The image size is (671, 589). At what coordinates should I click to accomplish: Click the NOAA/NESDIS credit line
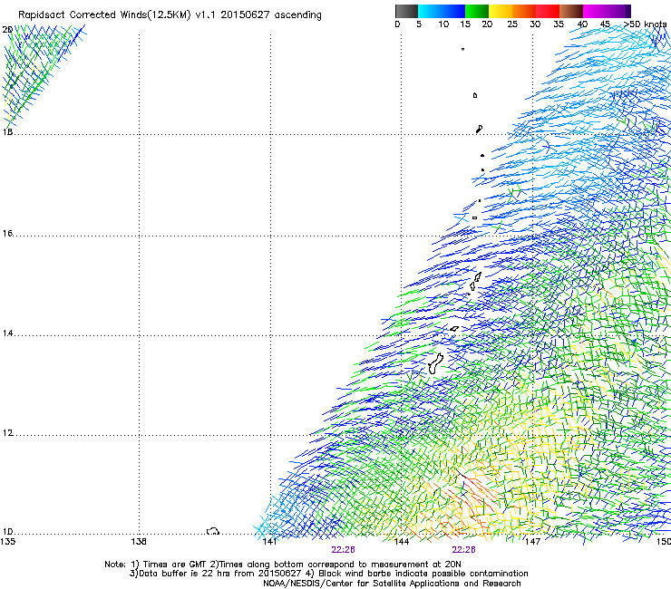392,584
